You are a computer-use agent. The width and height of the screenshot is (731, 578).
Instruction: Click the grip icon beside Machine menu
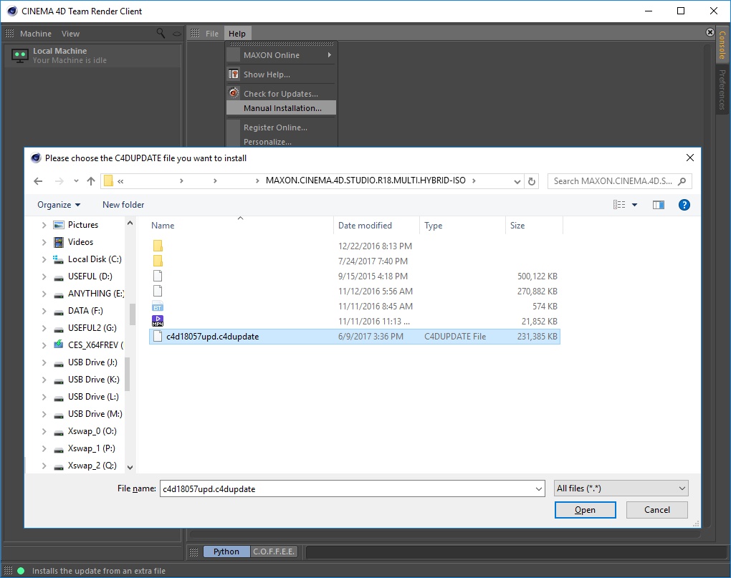point(9,34)
